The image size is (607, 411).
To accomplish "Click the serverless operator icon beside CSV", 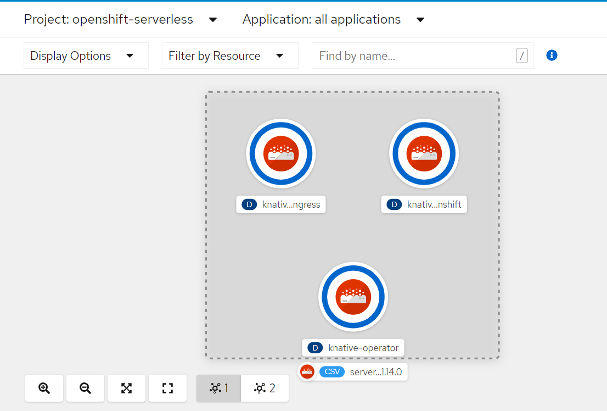I will click(307, 372).
